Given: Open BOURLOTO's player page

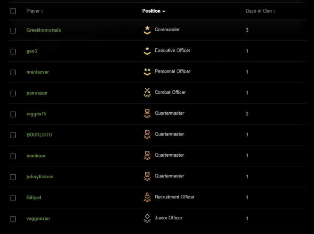Looking at the screenshot, I should 39,135.
